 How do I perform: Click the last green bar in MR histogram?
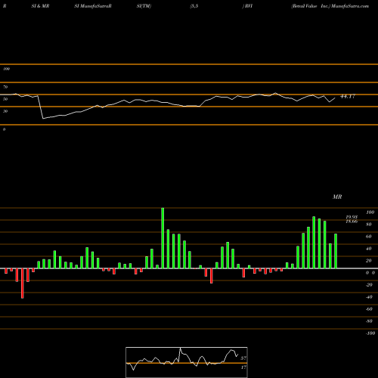(336, 251)
